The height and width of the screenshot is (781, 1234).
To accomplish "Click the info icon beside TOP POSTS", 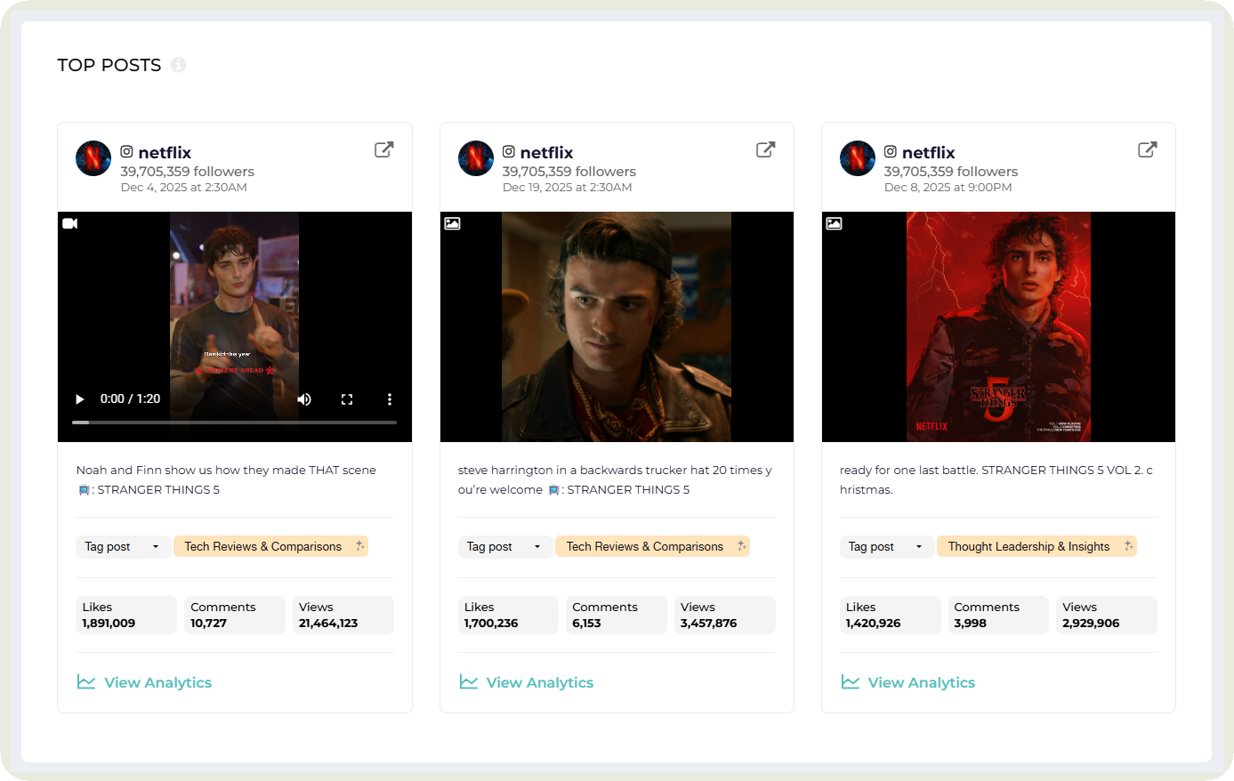I will tap(179, 65).
